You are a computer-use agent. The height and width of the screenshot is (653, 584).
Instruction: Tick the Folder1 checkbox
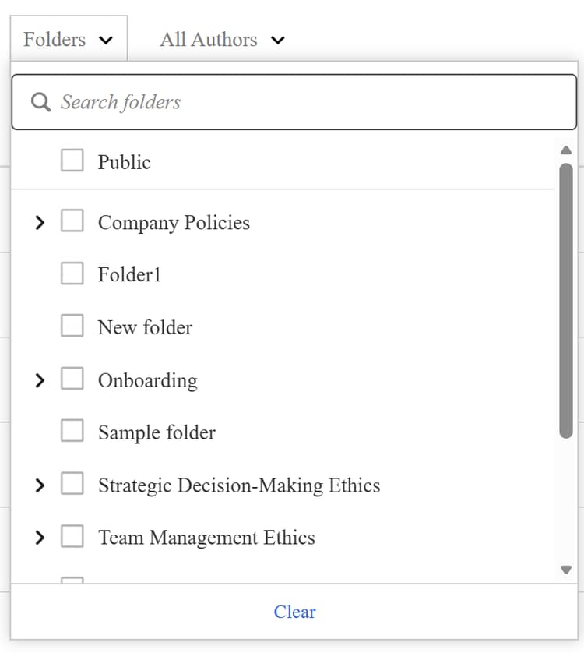coord(72,274)
